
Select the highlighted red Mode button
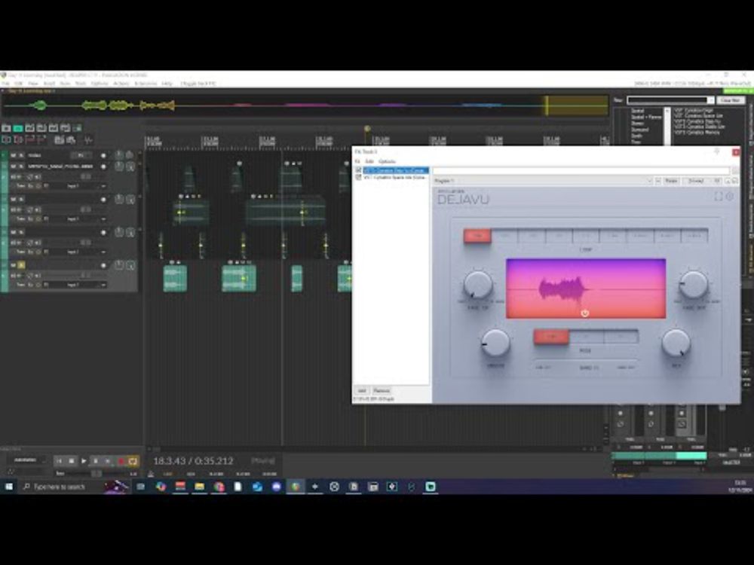552,337
